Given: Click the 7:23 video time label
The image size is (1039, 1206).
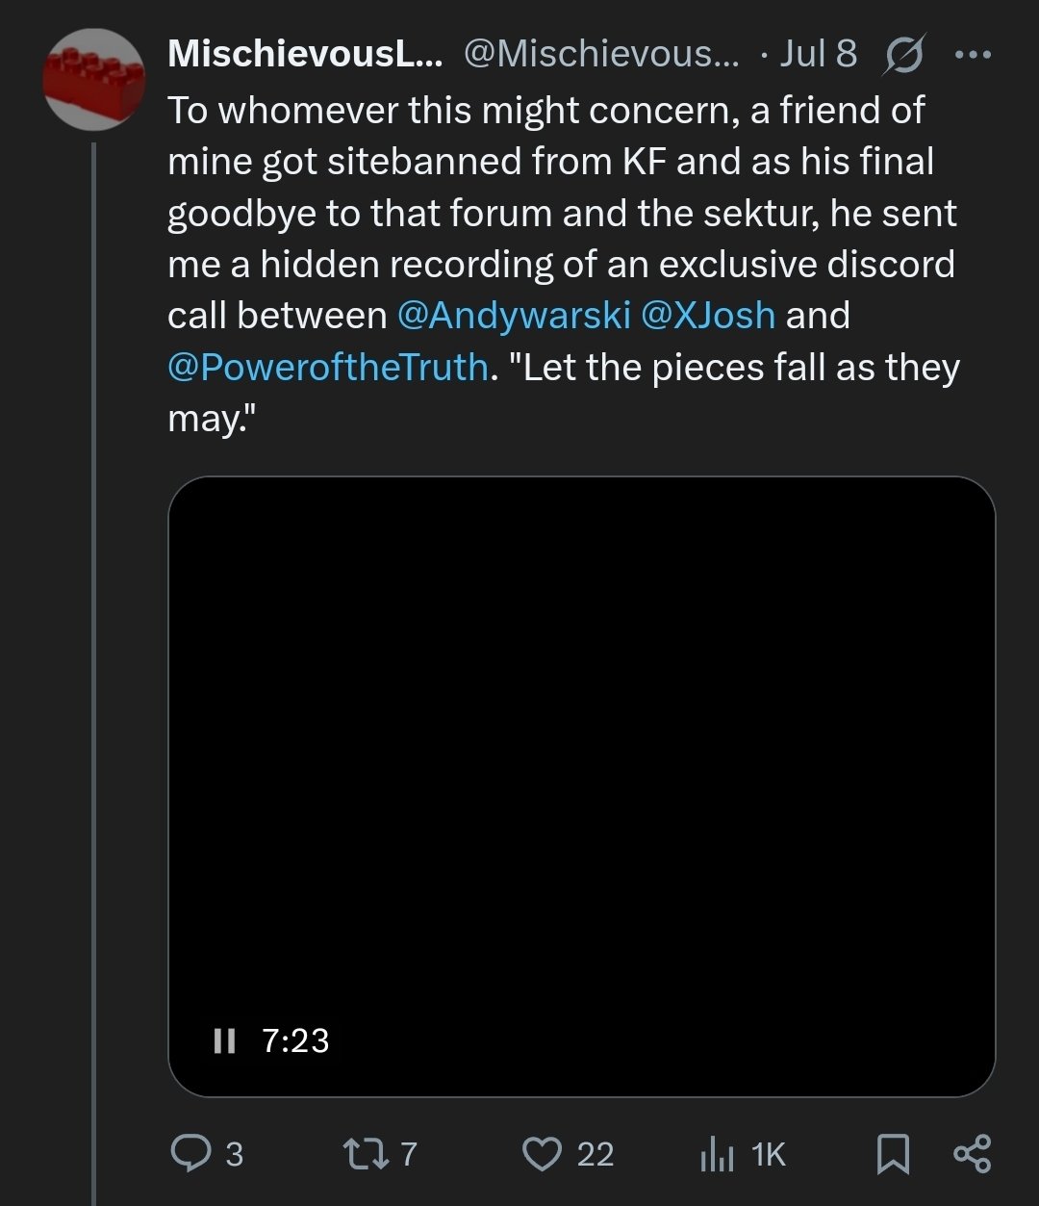Looking at the screenshot, I should 295,1040.
